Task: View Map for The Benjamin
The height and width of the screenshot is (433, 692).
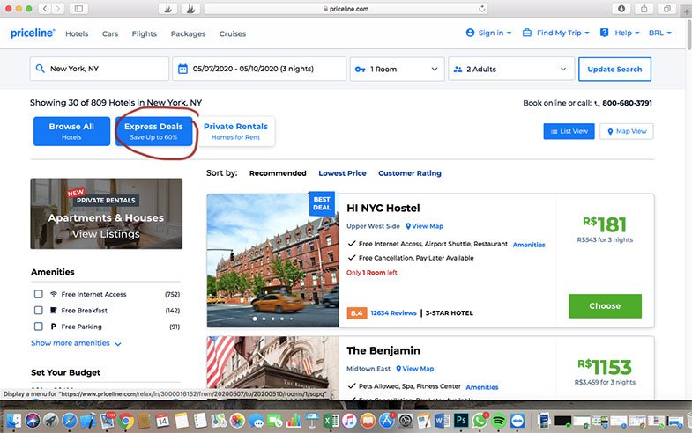Action: pos(415,369)
